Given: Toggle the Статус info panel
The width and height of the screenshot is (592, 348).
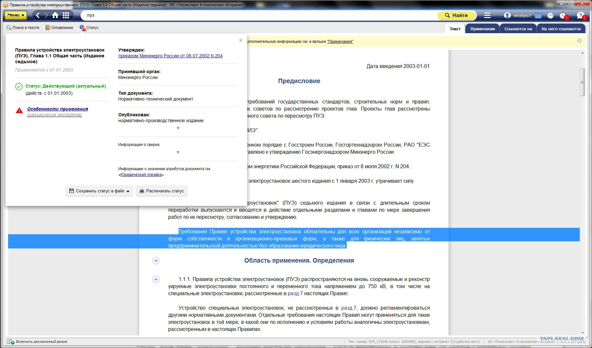Looking at the screenshot, I should [89, 28].
